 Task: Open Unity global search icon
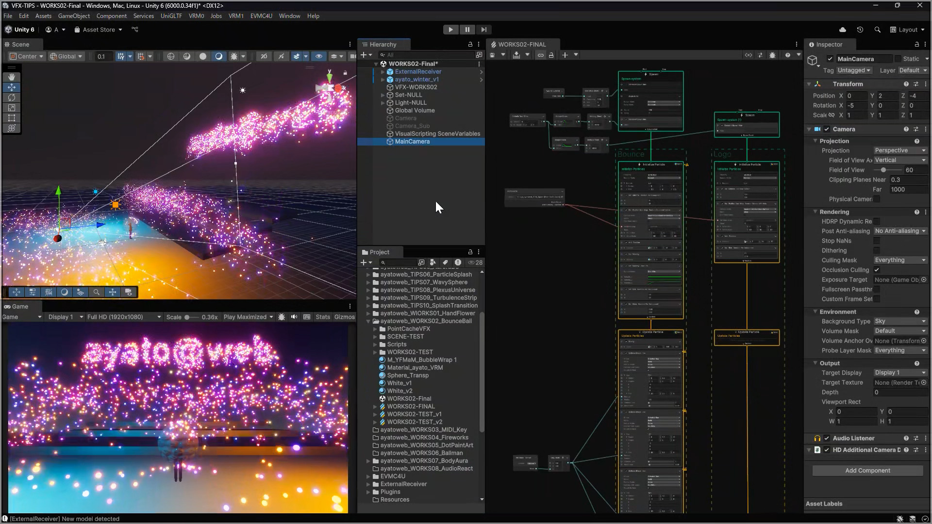[877, 30]
